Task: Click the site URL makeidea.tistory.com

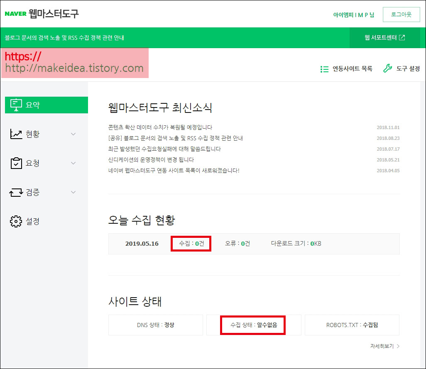Action: tap(74, 68)
